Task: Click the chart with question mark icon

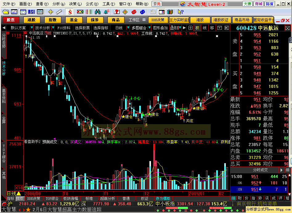Action: [116, 12]
